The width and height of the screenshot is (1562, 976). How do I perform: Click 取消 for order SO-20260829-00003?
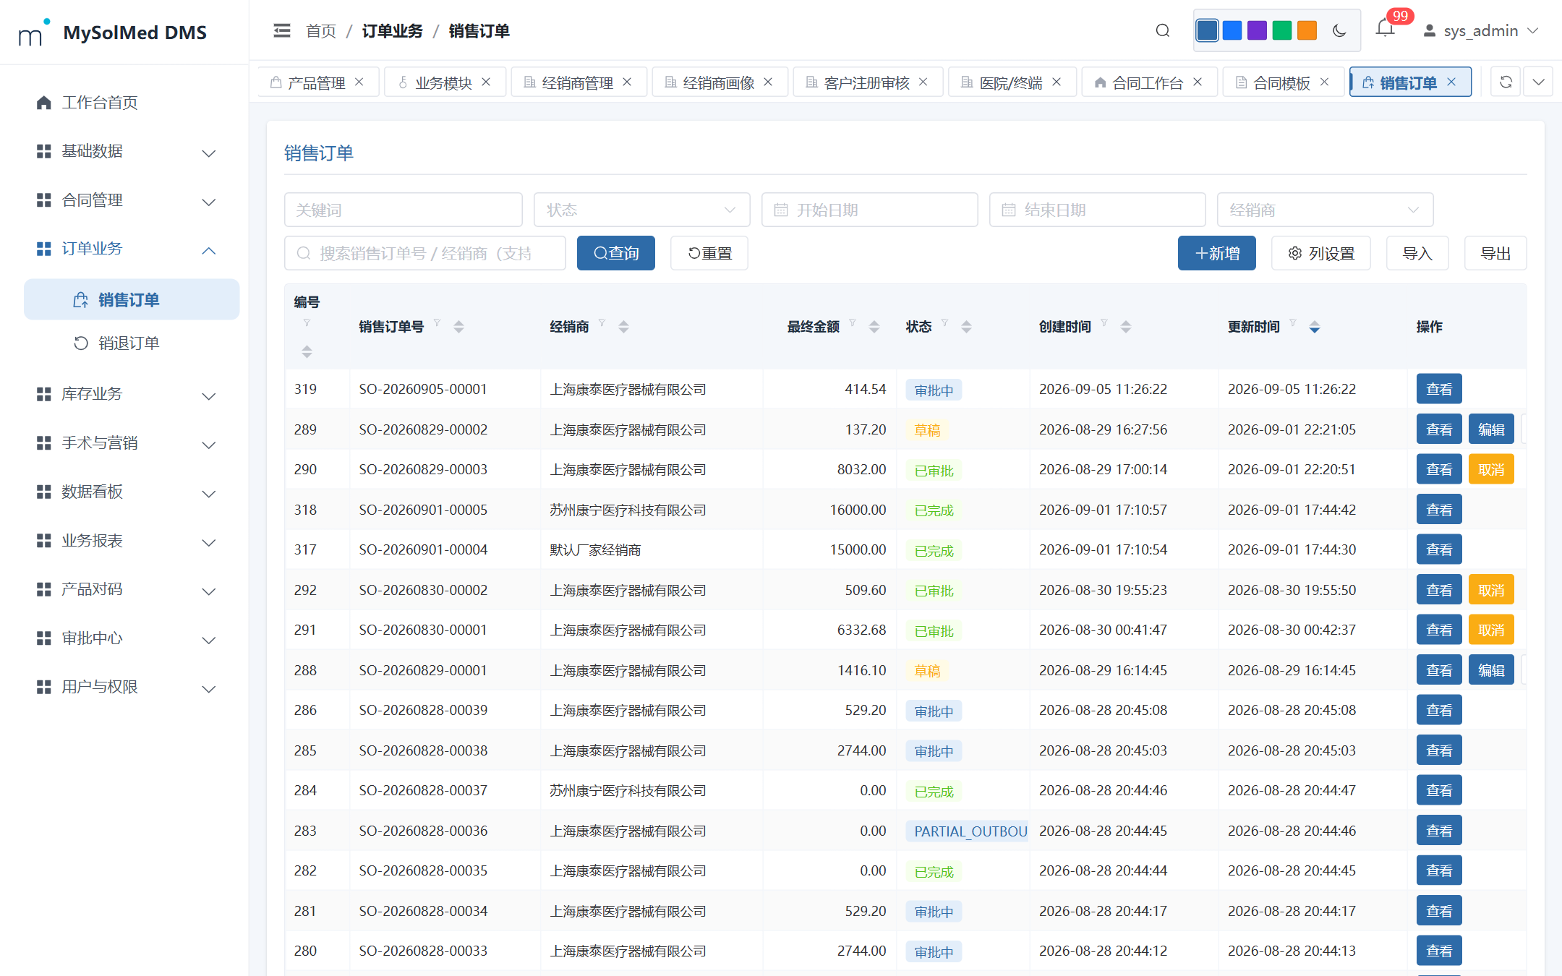[x=1491, y=469]
